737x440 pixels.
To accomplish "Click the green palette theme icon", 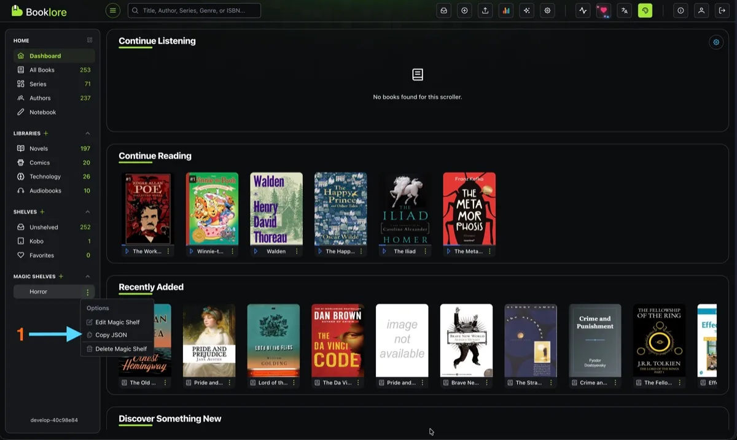I will 645,10.
